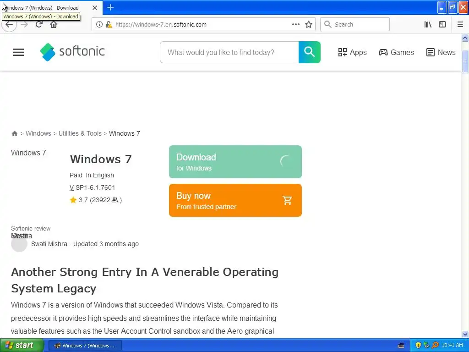The height and width of the screenshot is (352, 469).
Task: Select the Windows 7 (Windows) - Download tab
Action: click(51, 7)
